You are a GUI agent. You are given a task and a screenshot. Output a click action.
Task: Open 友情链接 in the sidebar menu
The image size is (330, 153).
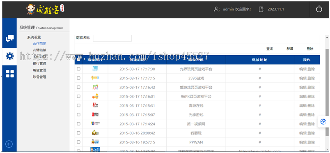[x=39, y=50]
